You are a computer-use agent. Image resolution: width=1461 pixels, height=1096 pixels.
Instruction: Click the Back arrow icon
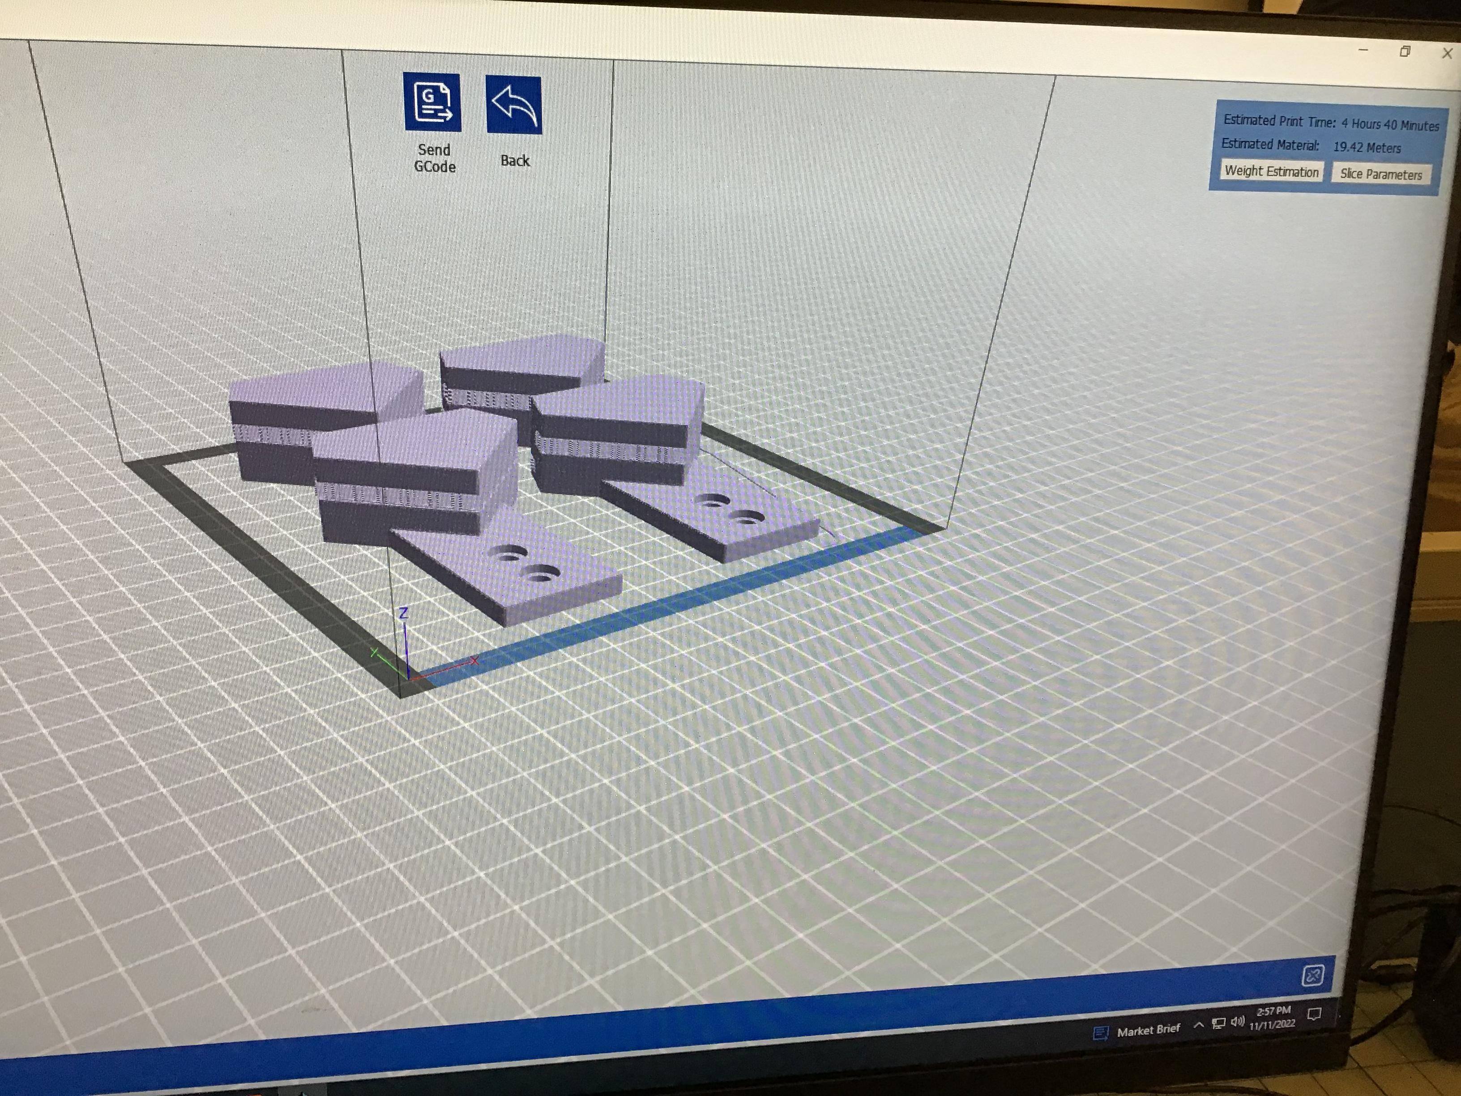click(x=514, y=106)
